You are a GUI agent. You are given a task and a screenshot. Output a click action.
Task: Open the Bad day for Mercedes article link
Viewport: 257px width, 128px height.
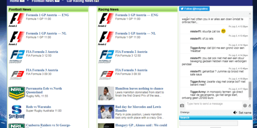tap(138, 109)
